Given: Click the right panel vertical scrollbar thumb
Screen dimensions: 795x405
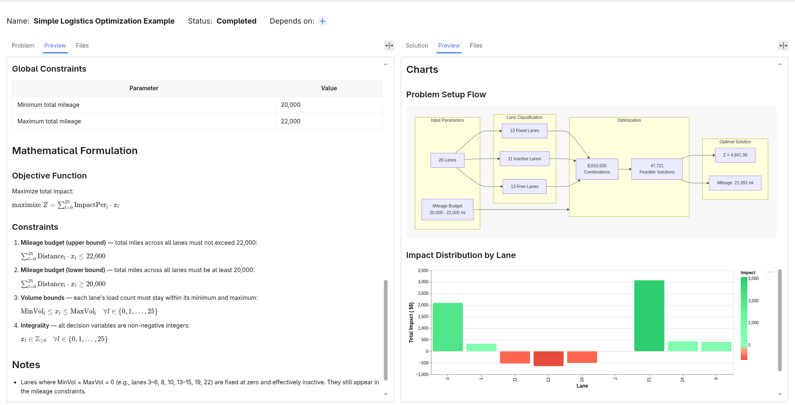Looking at the screenshot, I should 780,320.
